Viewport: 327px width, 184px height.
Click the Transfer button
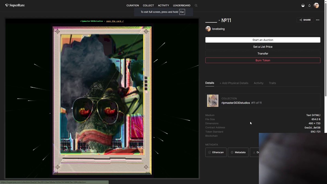(x=263, y=53)
